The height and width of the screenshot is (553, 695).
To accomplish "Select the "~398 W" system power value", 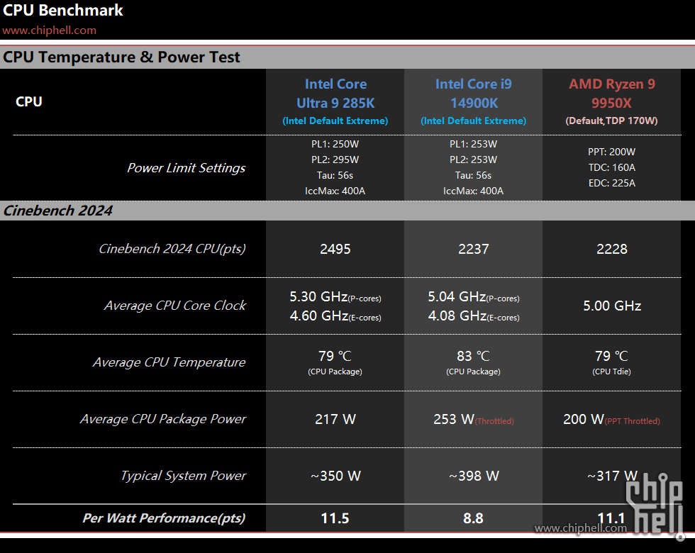I will point(474,476).
